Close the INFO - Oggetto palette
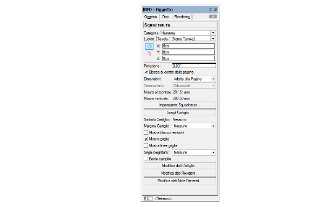This screenshot has width=328, height=207. tap(216, 10)
